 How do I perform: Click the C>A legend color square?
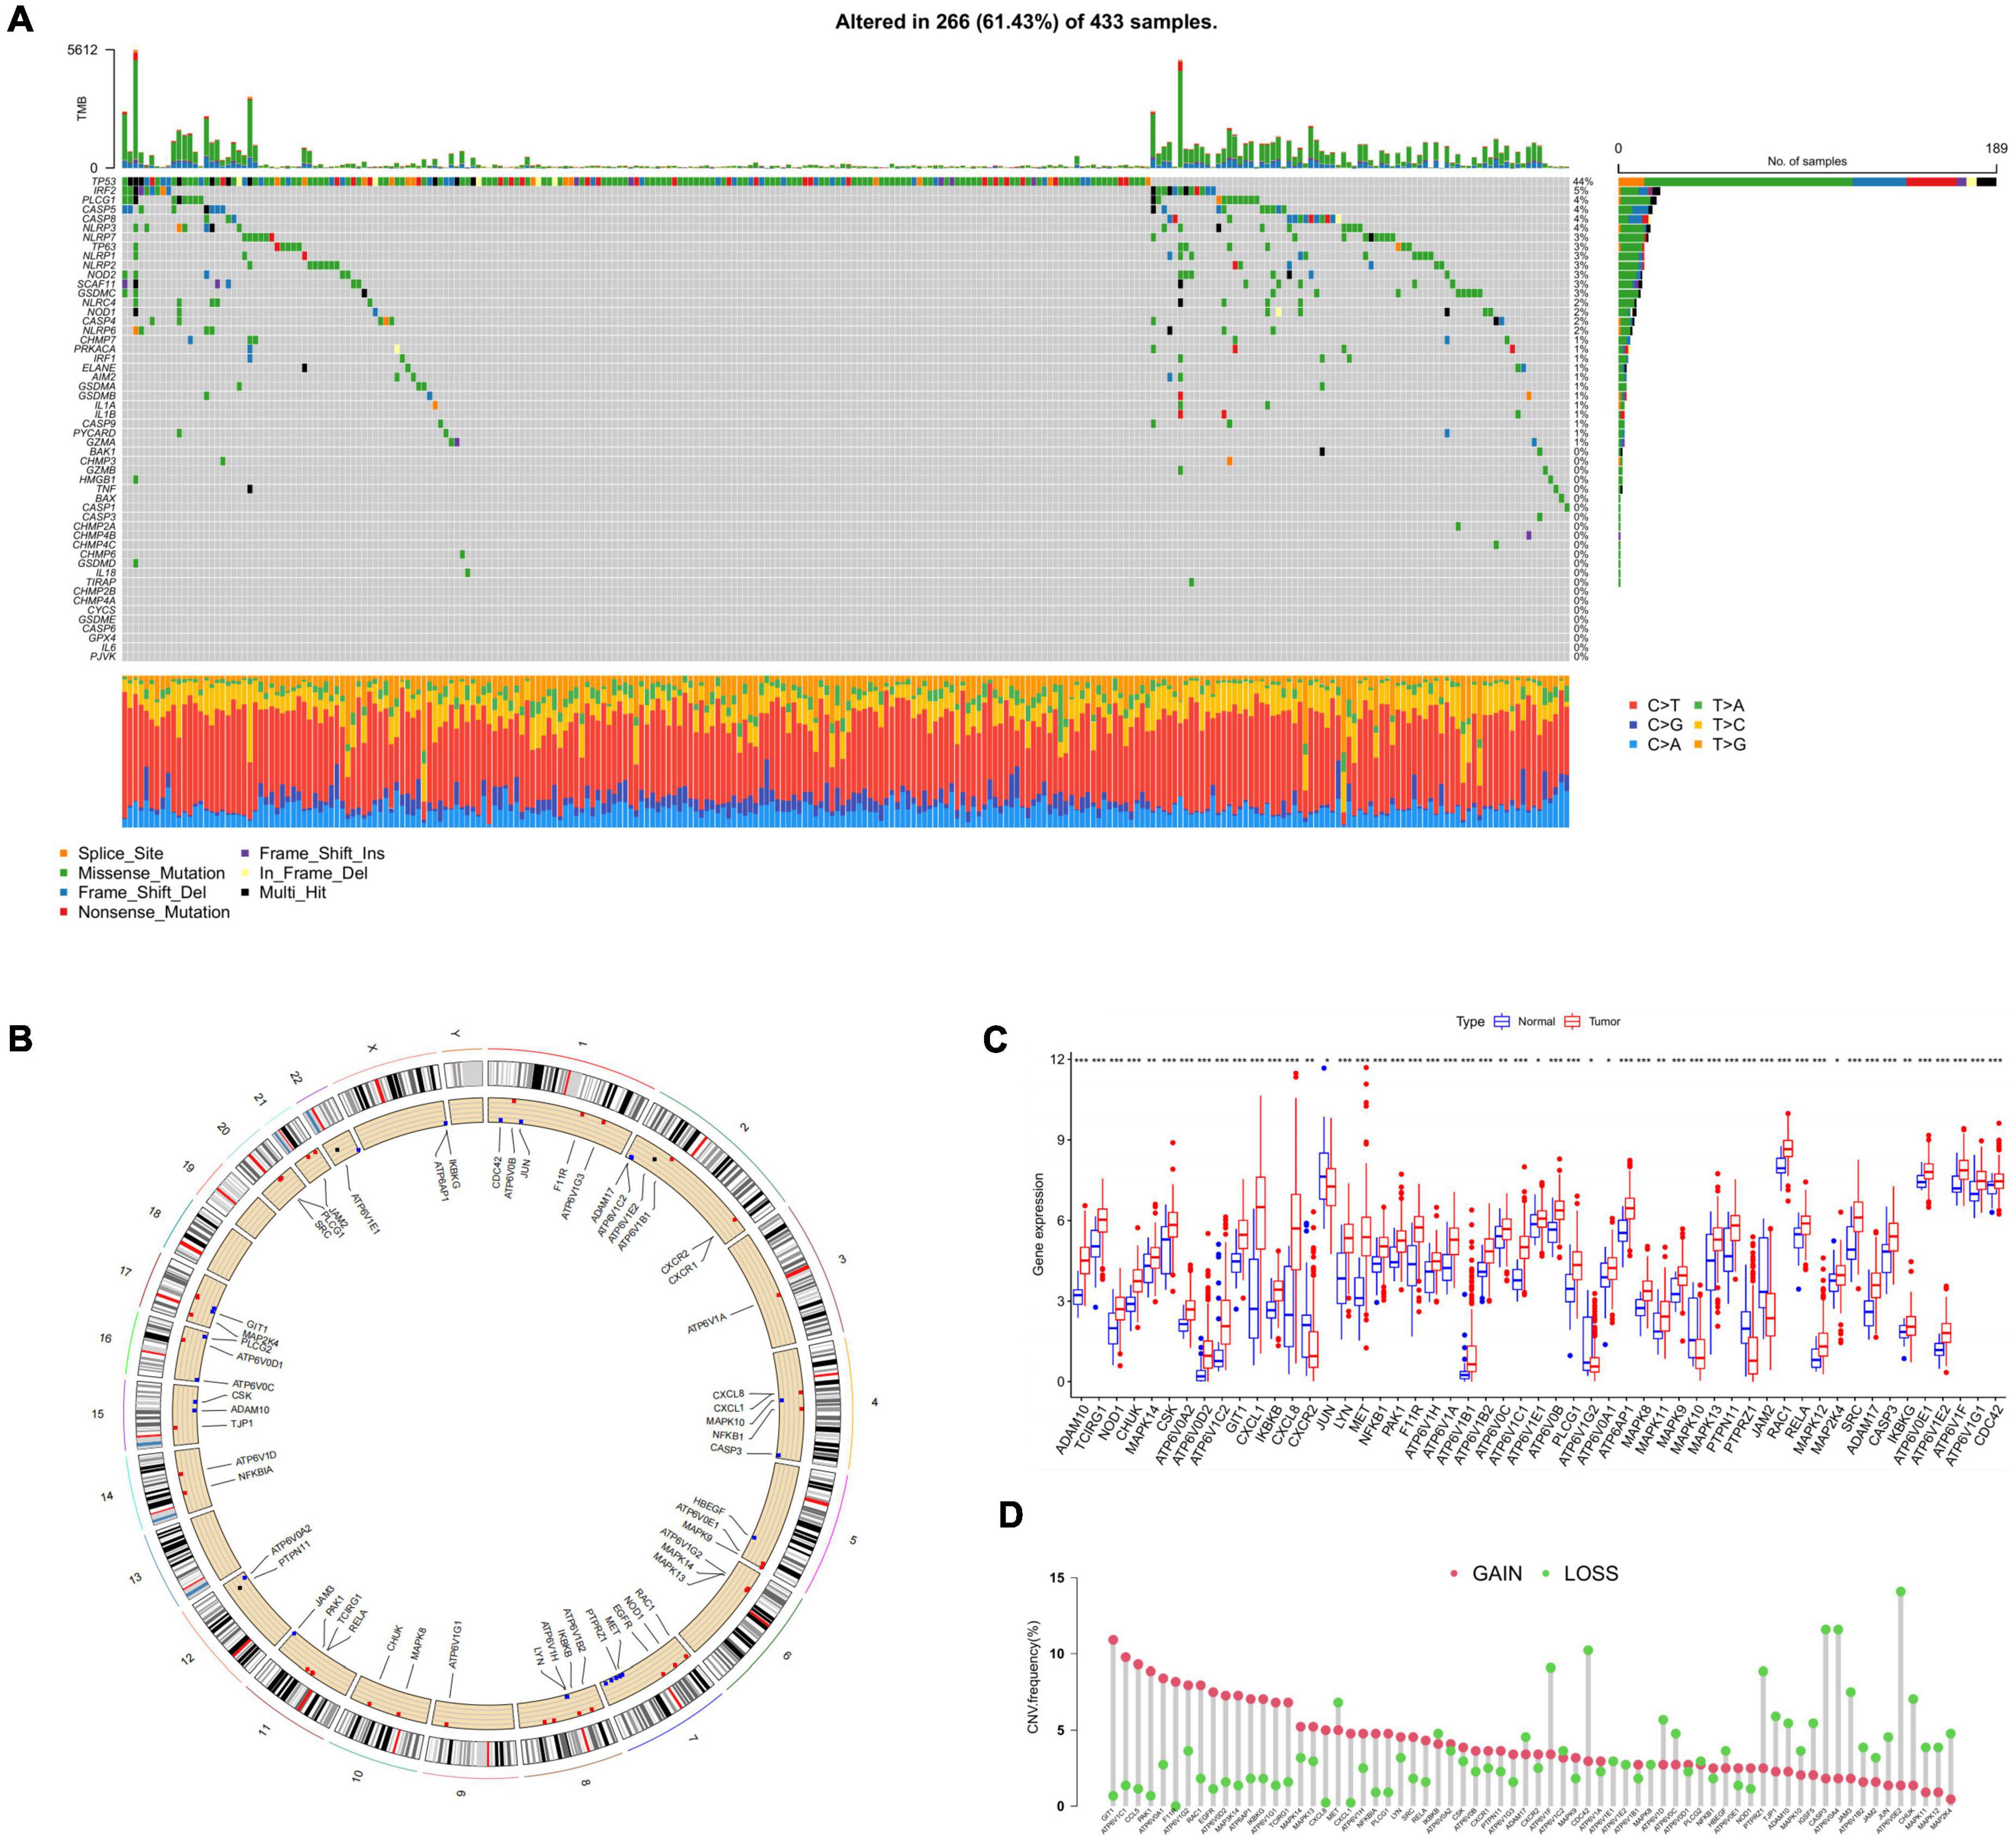coord(1633,745)
